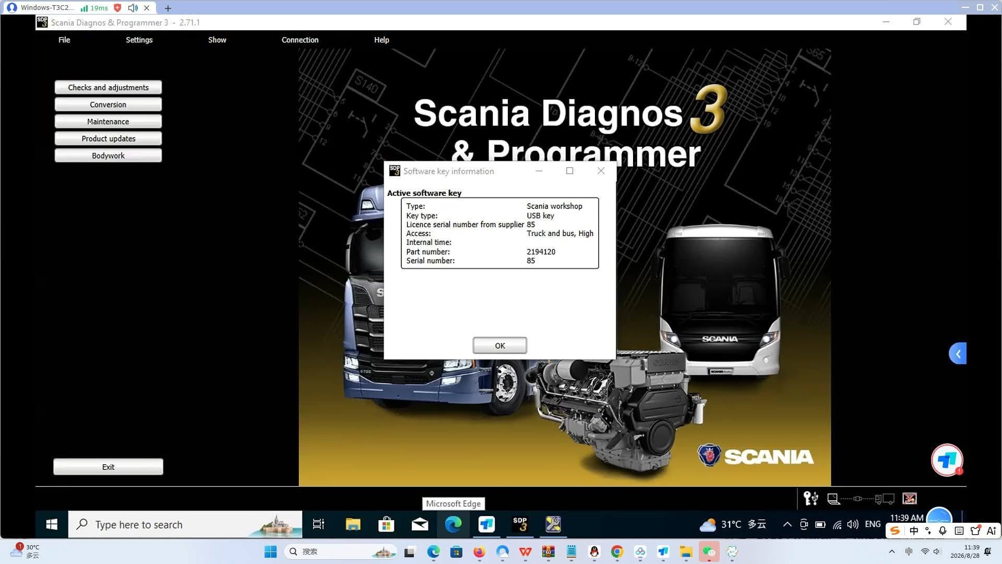Image resolution: width=1002 pixels, height=564 pixels.
Task: Click the computer-to-vehicle connection status icon
Action: (861, 499)
